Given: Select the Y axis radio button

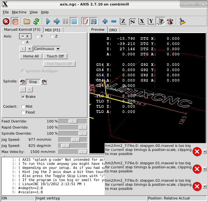Looking at the screenshot, I should (40, 36).
